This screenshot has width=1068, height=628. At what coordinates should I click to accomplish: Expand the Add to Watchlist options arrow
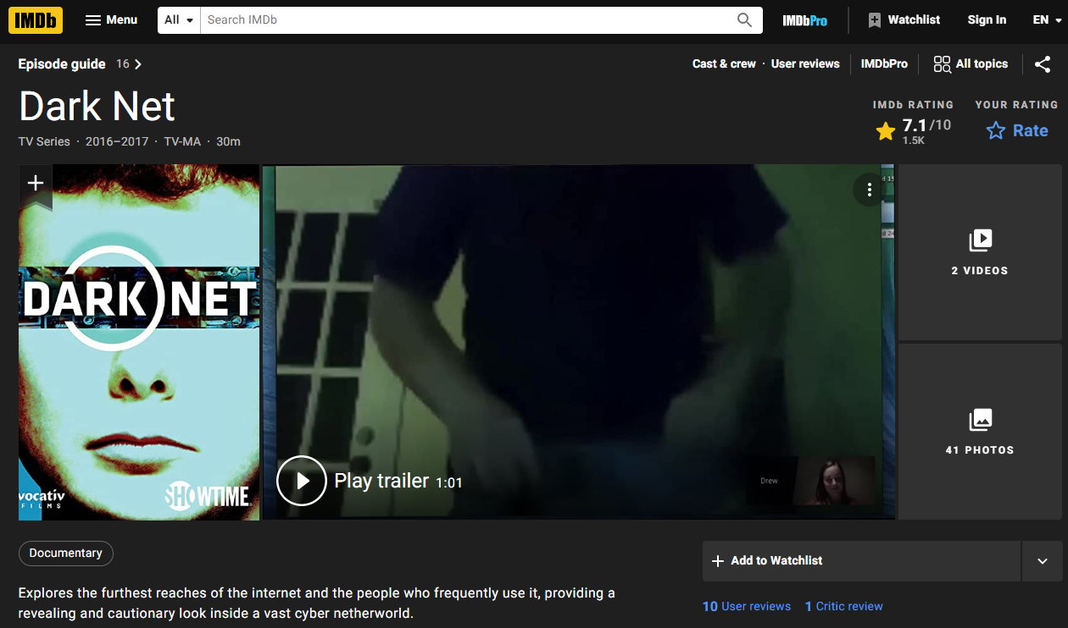point(1043,561)
